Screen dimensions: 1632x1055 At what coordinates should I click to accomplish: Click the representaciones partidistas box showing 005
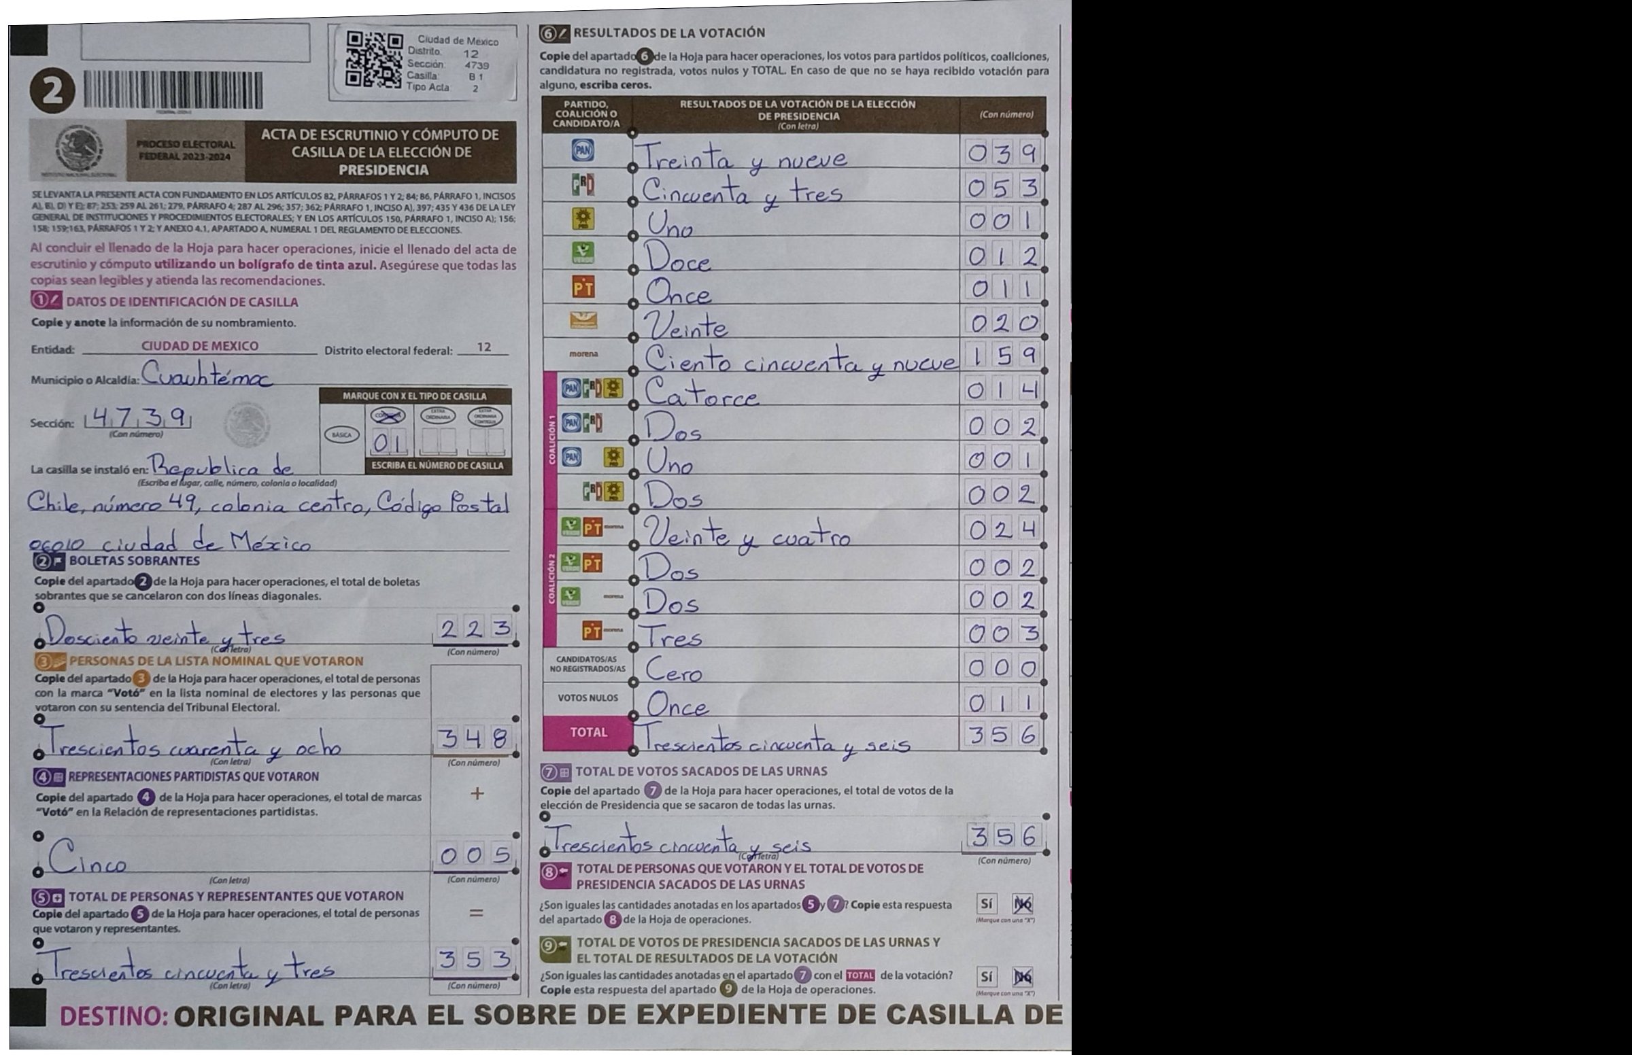pos(474,856)
